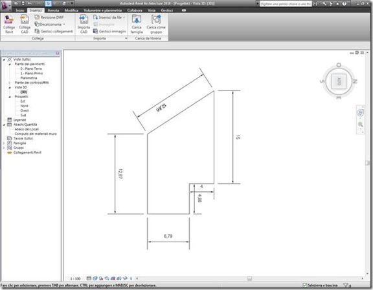Screen dimensions: 373x290
Task: Click the ViewCube ALTO face
Action: (339, 81)
